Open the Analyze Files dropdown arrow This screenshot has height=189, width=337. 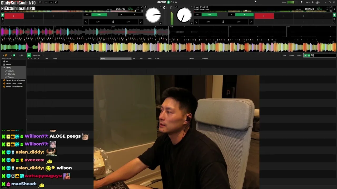tap(43, 55)
